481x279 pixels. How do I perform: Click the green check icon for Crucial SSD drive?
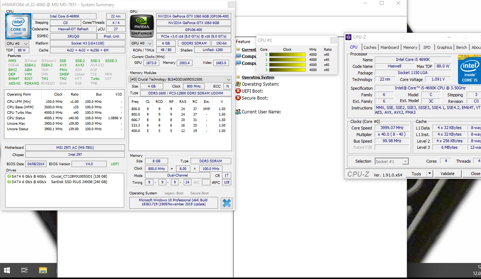[9, 176]
